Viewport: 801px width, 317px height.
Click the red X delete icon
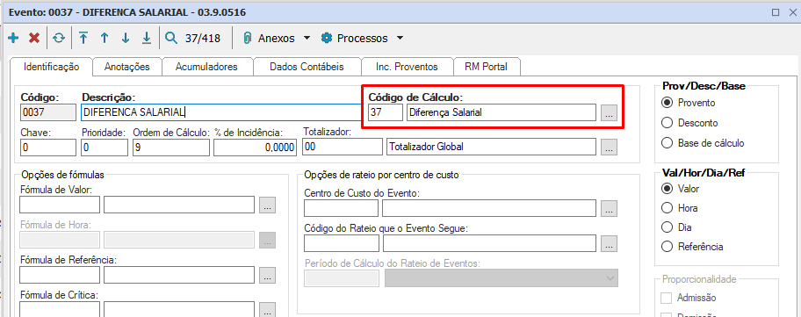[x=34, y=39]
